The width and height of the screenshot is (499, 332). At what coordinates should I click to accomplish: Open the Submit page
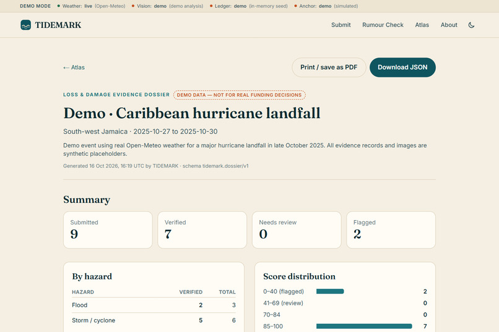[x=341, y=25]
